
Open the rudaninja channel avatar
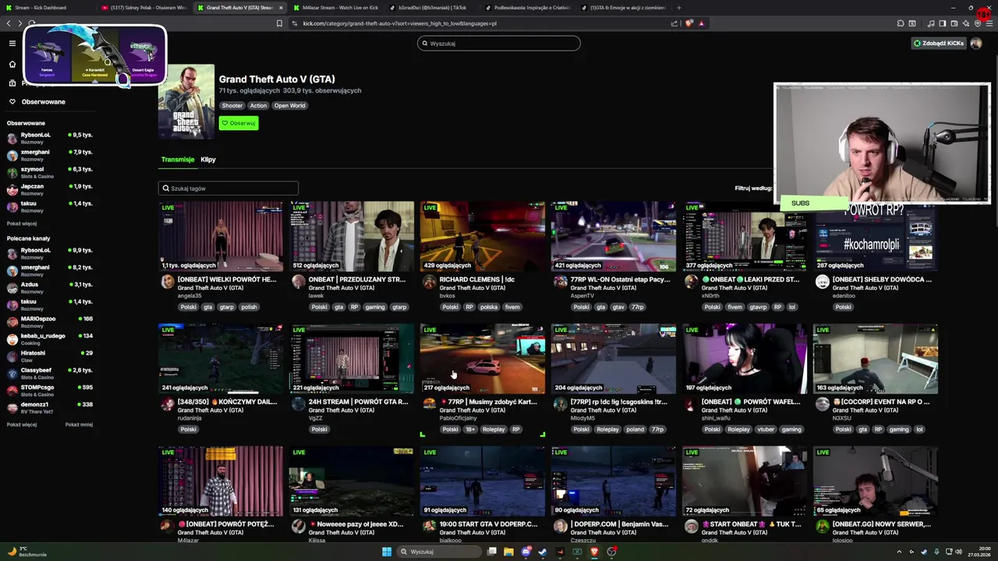pyautogui.click(x=168, y=405)
